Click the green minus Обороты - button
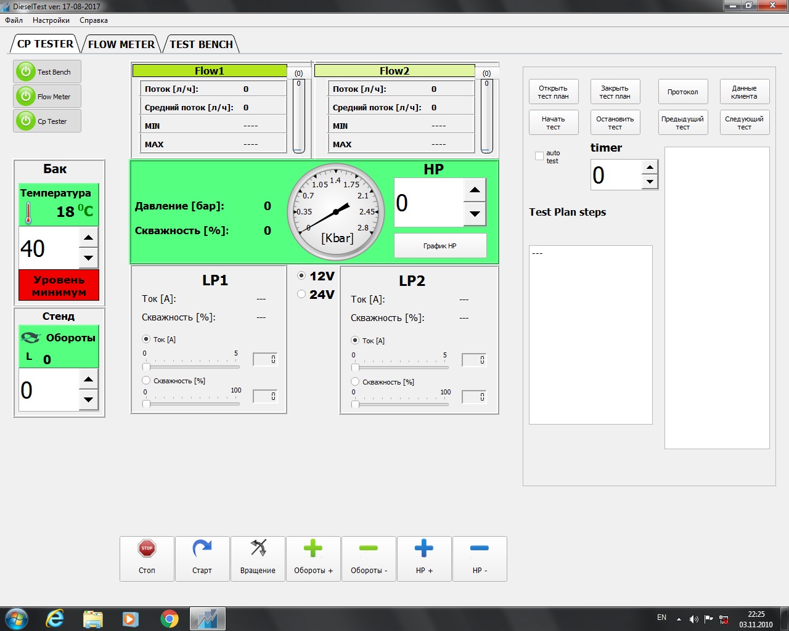 (x=369, y=558)
